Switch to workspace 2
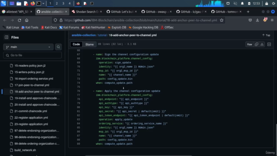This screenshot has height=156, width=277. (57, 3)
